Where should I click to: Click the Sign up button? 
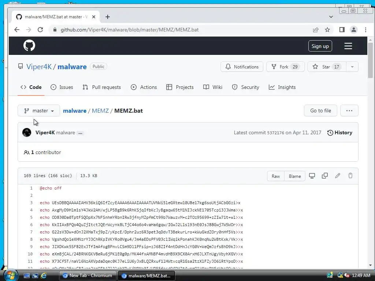320,46
